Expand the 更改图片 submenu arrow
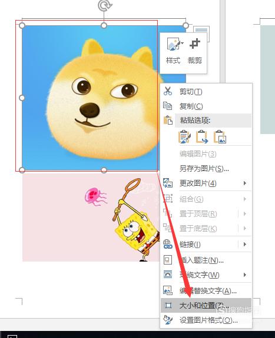Viewport: 275px width, 338px height. (245, 183)
